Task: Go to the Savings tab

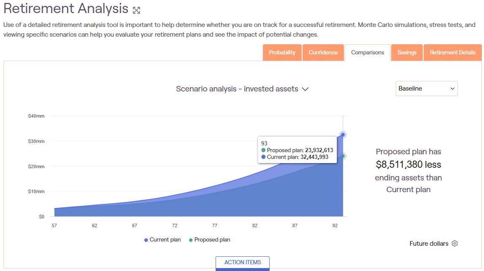Action: pyautogui.click(x=407, y=53)
